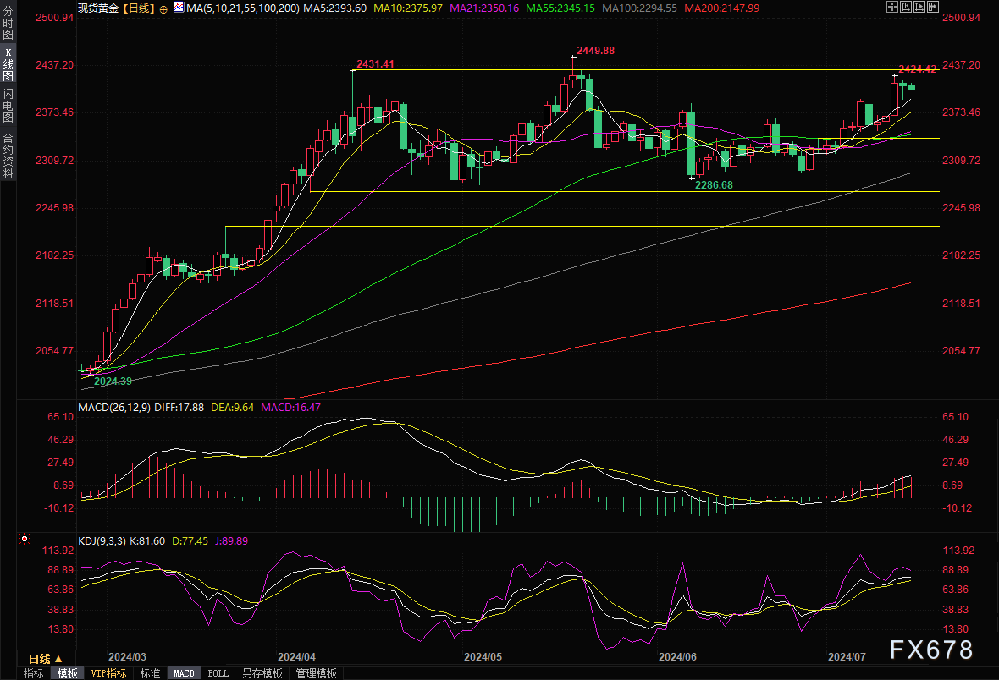The image size is (999, 680).
Task: Select the VIP指标 tab
Action: point(109,673)
